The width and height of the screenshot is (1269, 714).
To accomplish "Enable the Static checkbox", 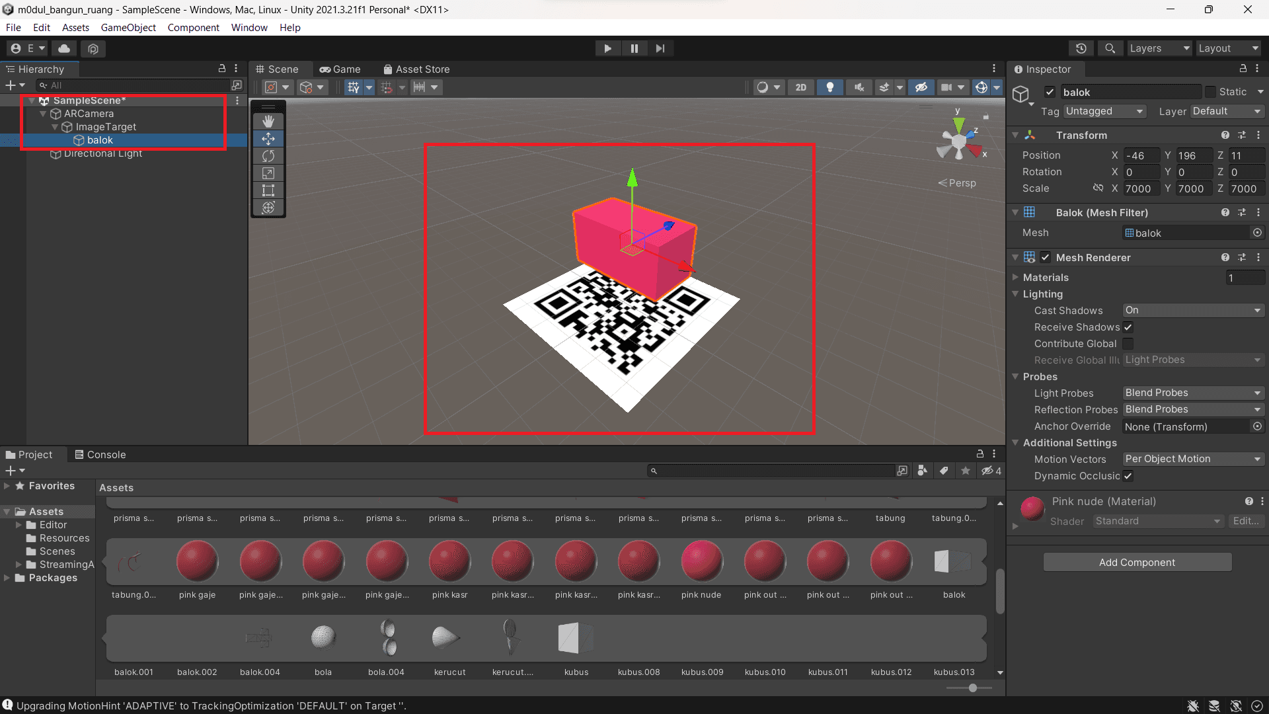I will coord(1210,92).
